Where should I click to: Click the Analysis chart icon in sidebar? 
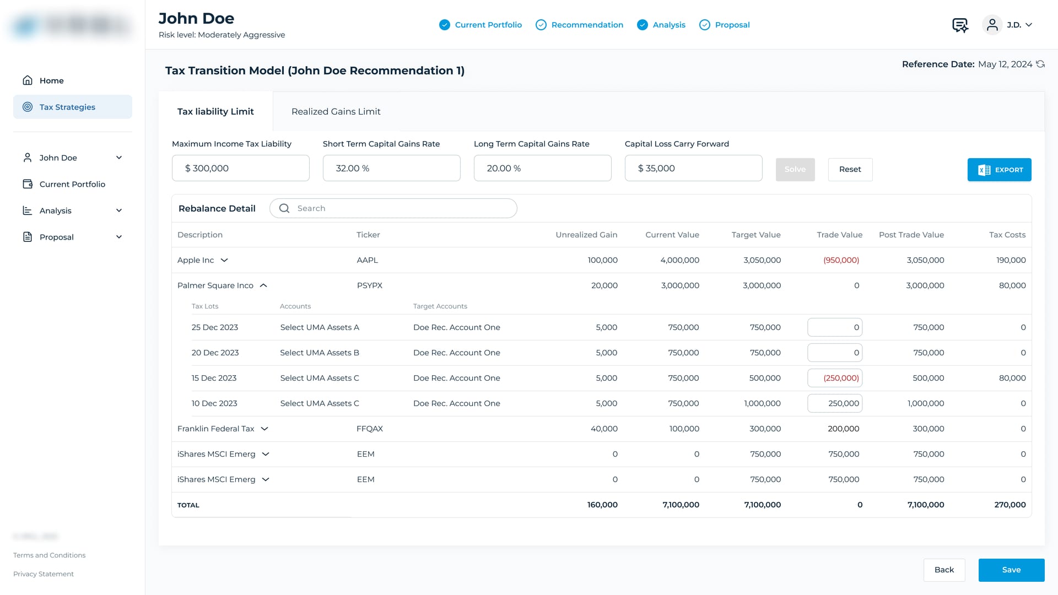28,210
